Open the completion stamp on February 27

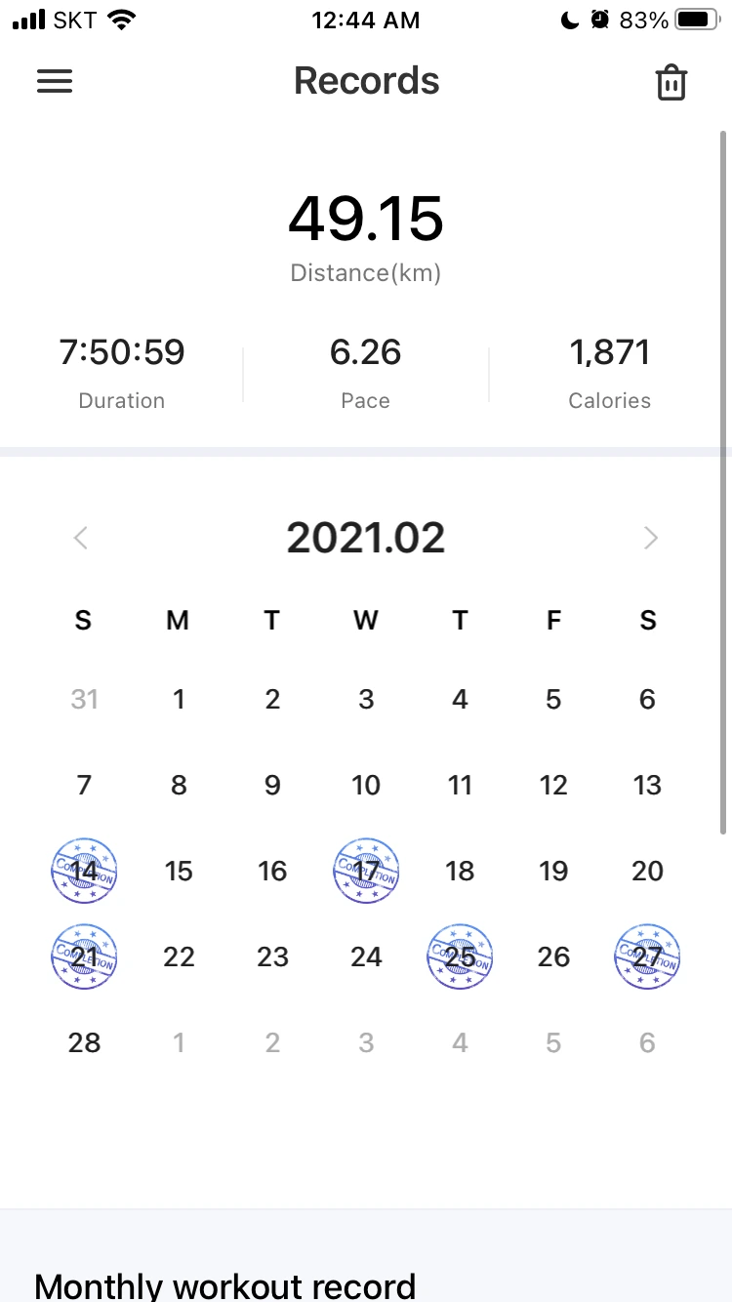coord(647,956)
